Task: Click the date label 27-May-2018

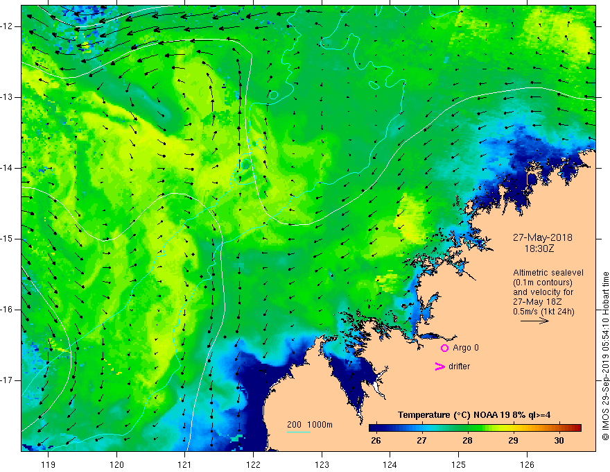Action: pyautogui.click(x=542, y=237)
